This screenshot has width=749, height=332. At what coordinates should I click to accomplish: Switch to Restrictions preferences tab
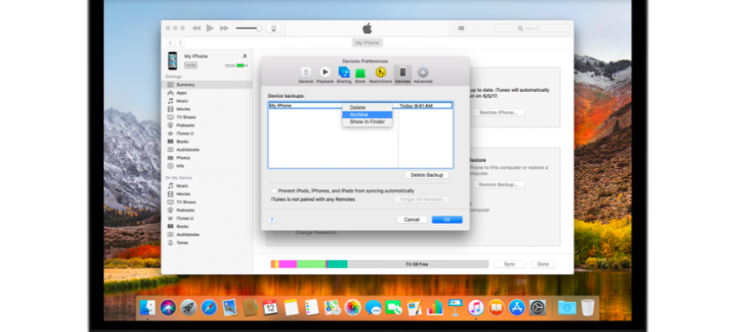(x=380, y=76)
